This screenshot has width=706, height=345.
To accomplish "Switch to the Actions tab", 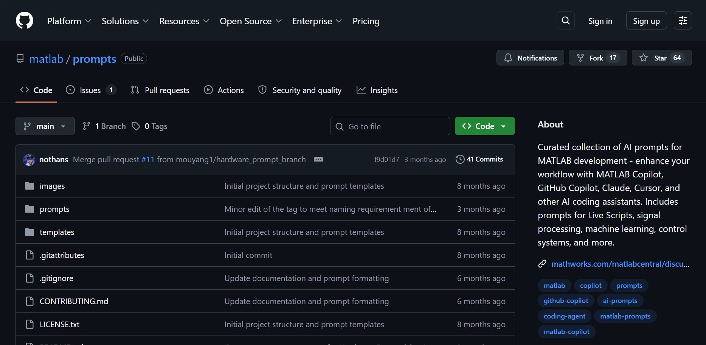I will [224, 90].
